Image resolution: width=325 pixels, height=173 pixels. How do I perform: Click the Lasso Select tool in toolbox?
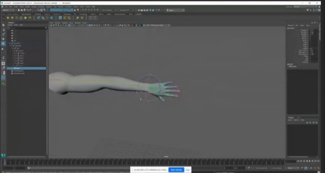click(x=3, y=30)
